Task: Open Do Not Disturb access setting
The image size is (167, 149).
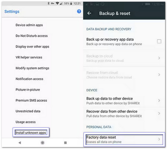Action: 31,36
